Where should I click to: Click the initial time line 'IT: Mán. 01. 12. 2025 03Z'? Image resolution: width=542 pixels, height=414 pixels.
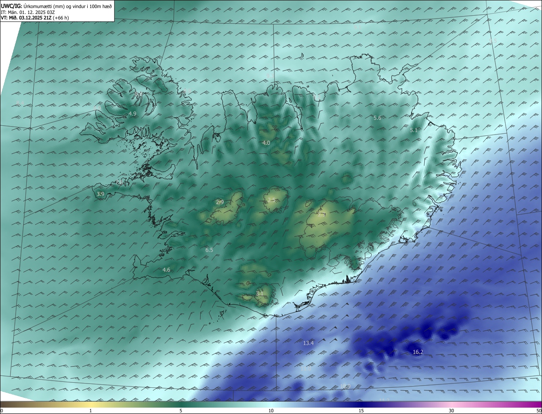coord(29,12)
